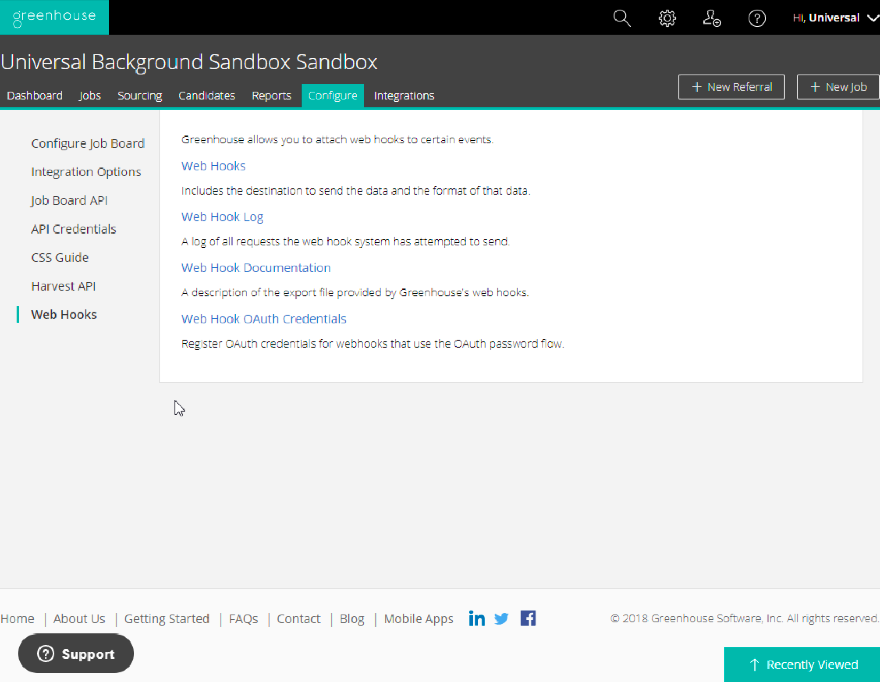Click the Home footer link
The height and width of the screenshot is (682, 880).
17,619
